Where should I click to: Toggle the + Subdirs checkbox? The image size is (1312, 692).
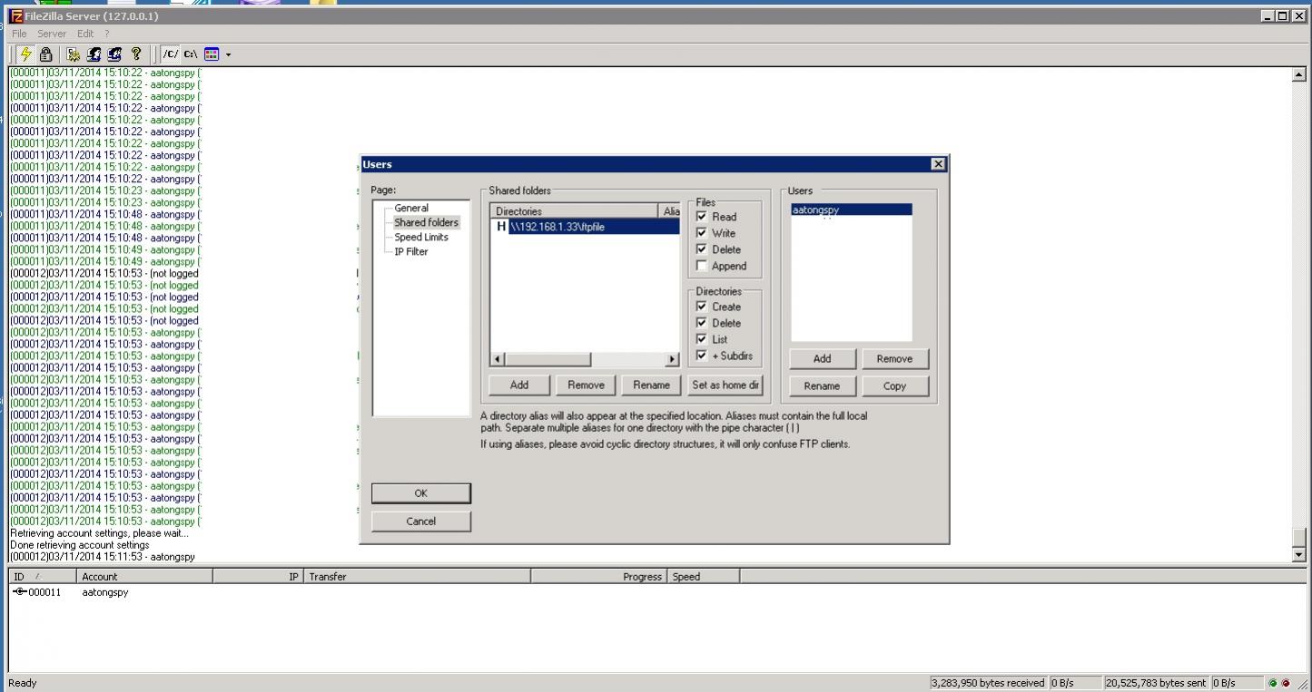click(701, 356)
